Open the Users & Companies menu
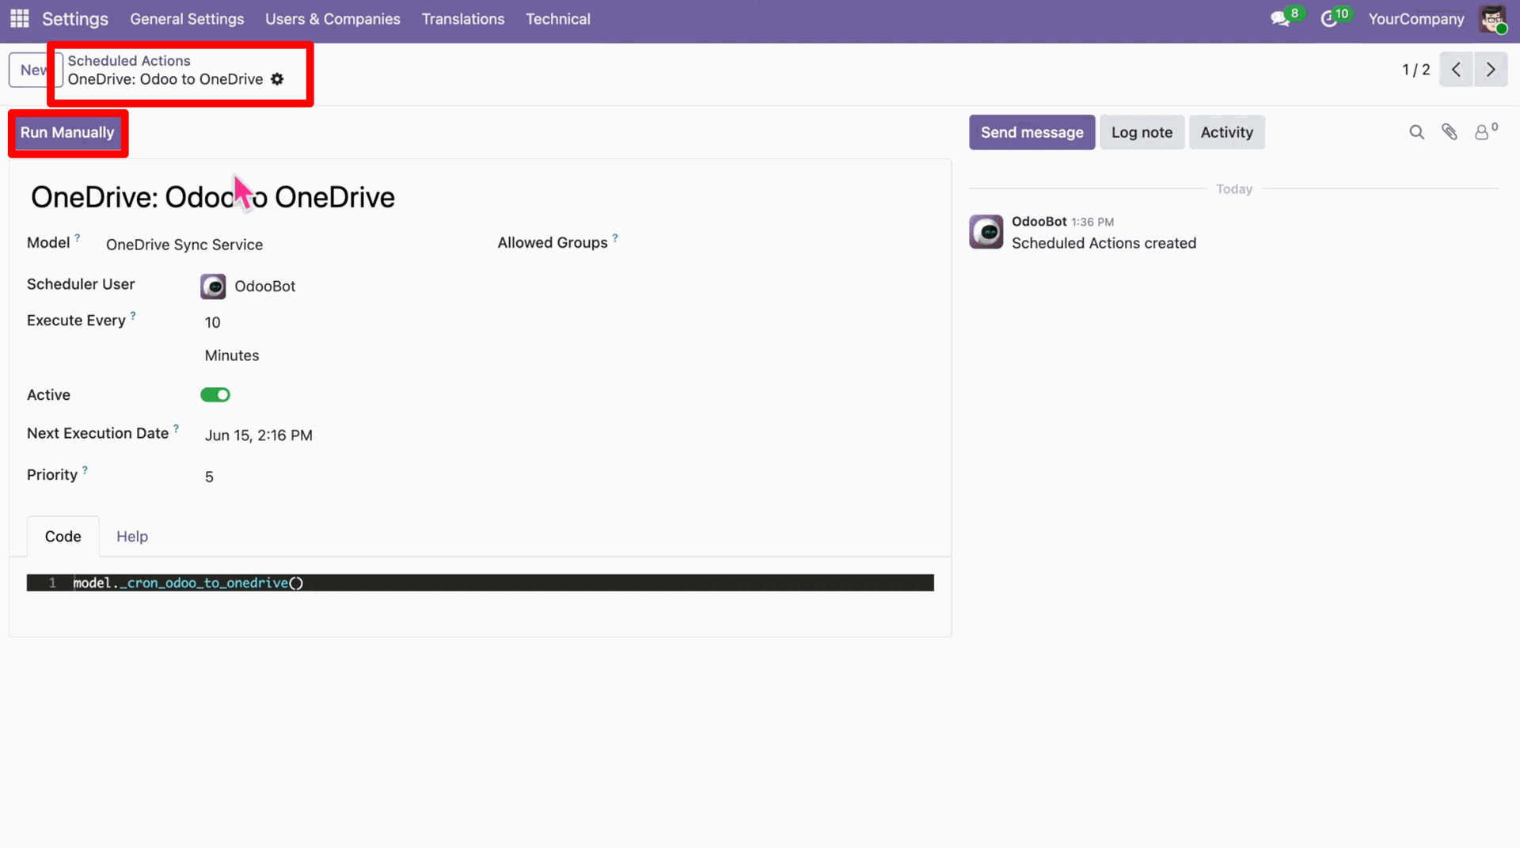This screenshot has height=848, width=1520. 332,19
